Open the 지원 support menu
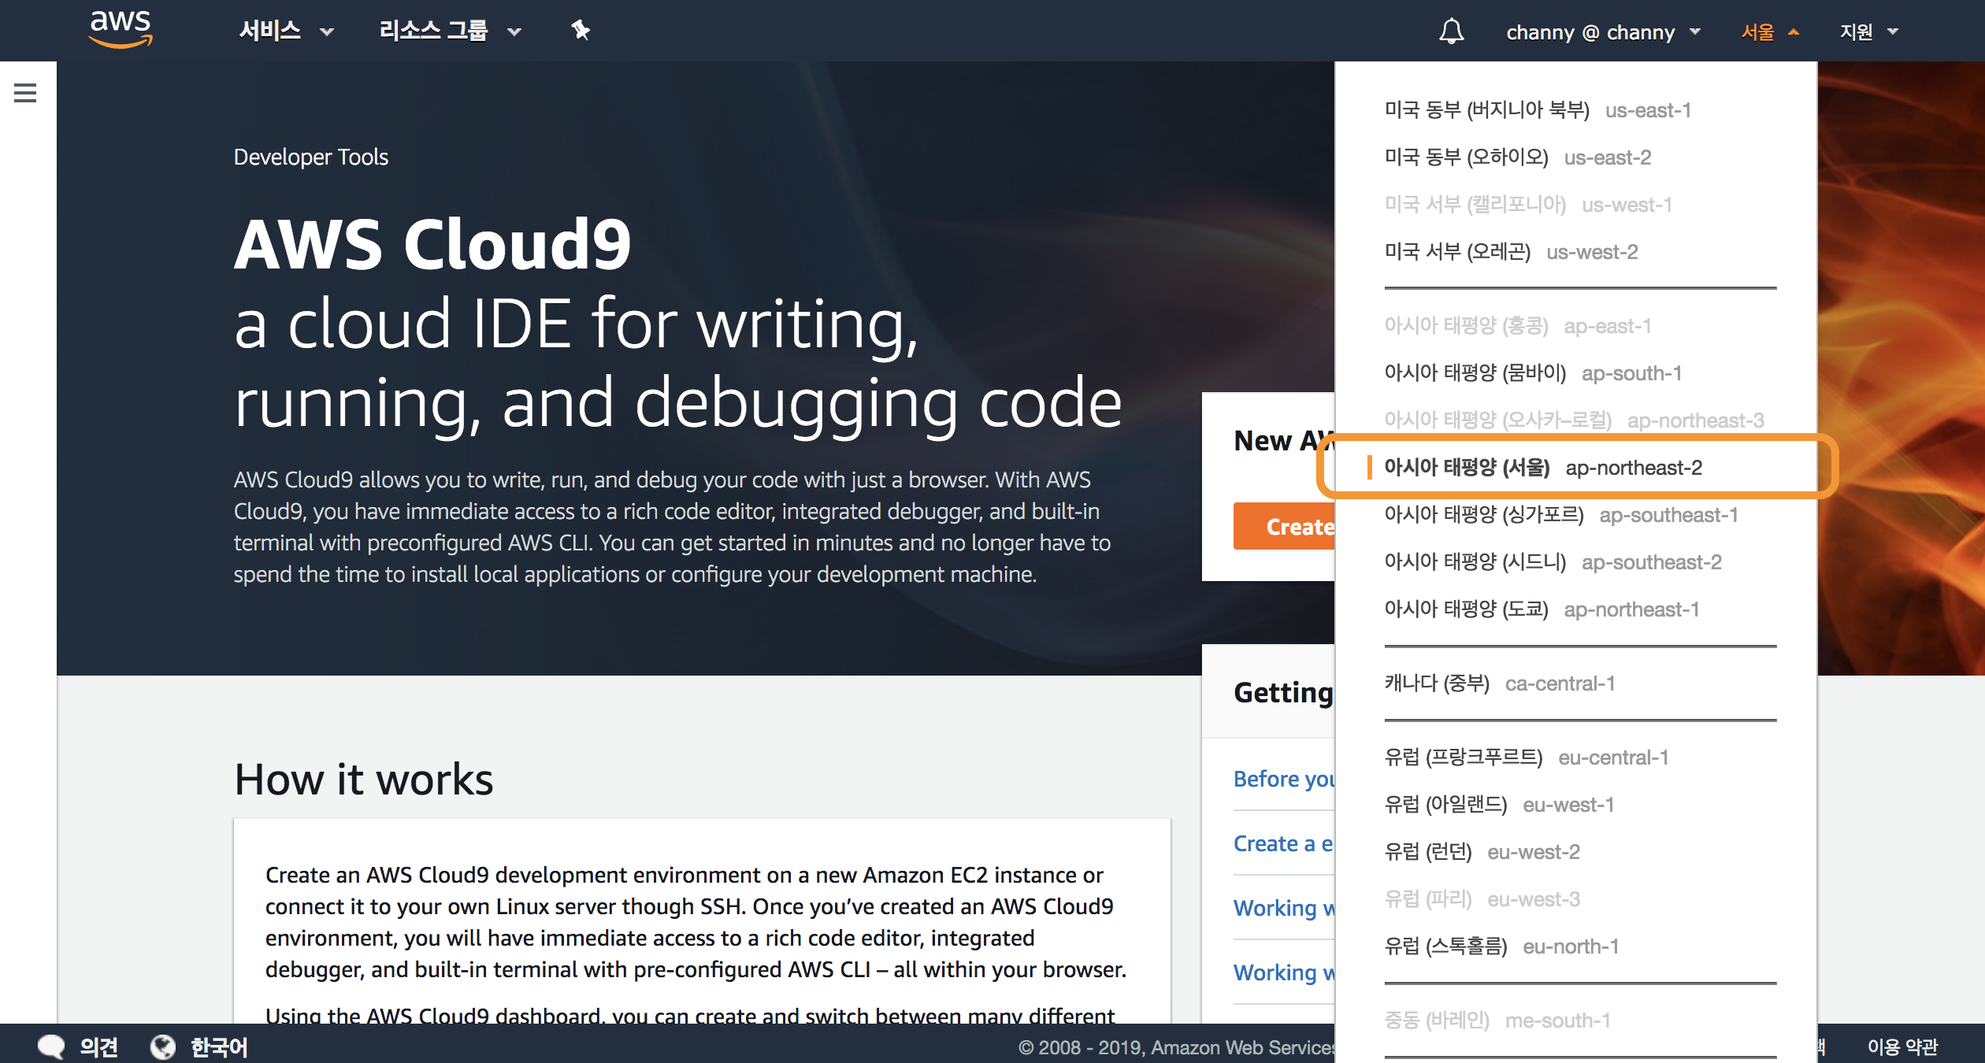This screenshot has width=1985, height=1063. coord(1868,32)
